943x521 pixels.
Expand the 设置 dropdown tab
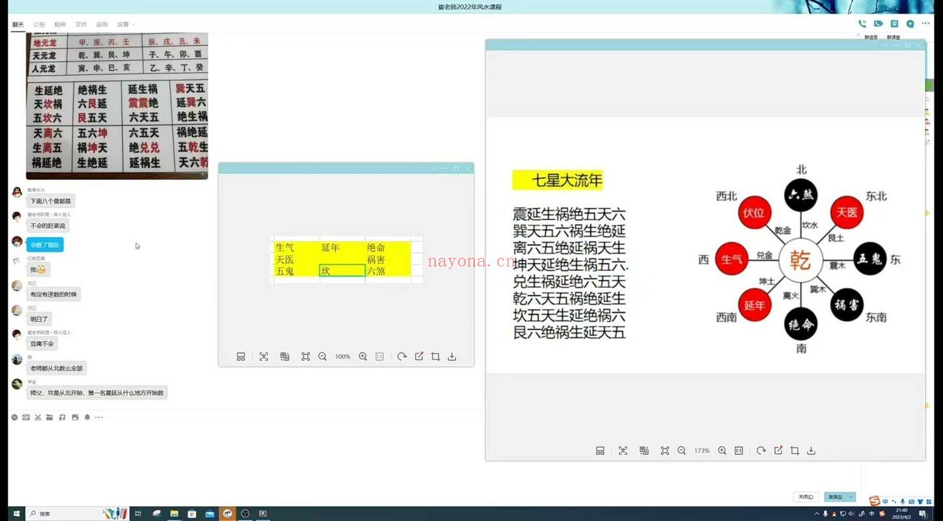tap(126, 25)
